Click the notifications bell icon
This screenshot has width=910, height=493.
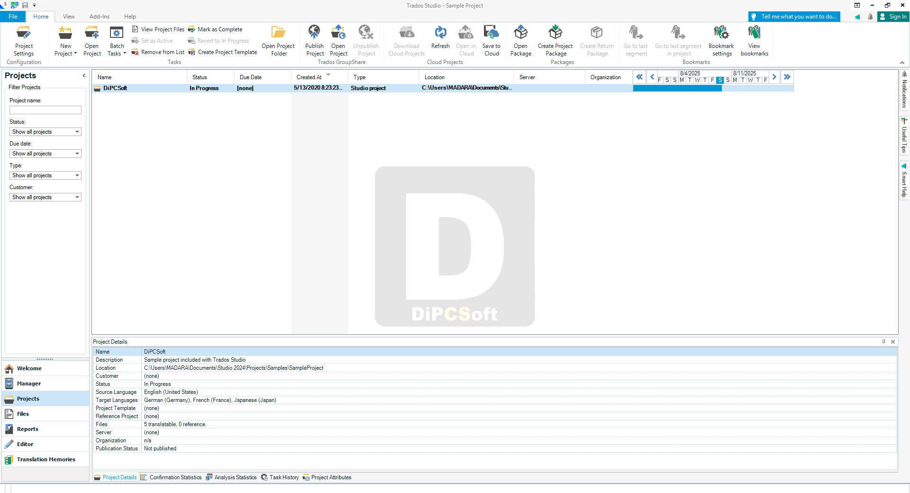point(870,17)
